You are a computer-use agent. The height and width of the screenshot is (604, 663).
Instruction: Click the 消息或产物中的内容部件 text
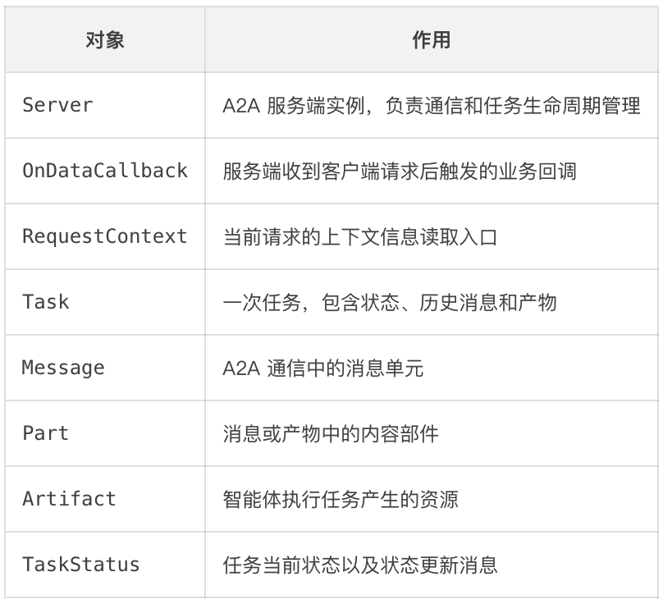pyautogui.click(x=331, y=433)
